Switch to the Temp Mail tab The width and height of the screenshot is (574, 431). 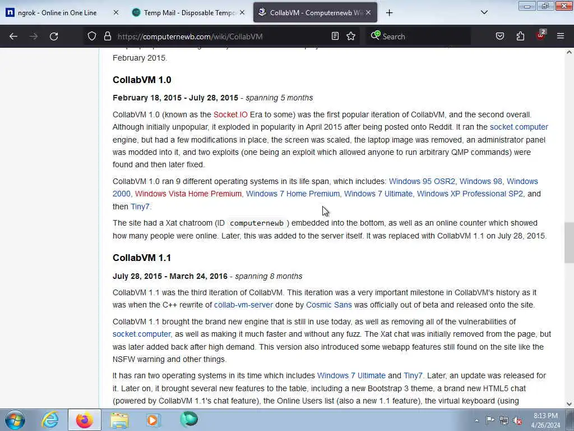click(188, 12)
